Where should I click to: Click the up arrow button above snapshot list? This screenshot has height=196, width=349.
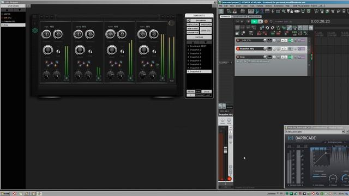pyautogui.click(x=193, y=42)
